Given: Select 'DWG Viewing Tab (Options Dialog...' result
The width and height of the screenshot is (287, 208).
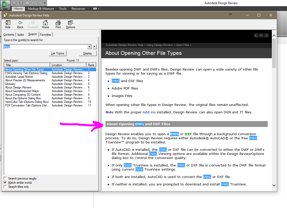Looking at the screenshot, I should point(50,73).
